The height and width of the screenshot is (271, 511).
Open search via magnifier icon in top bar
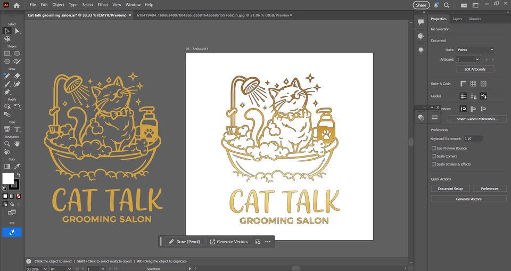pyautogui.click(x=447, y=5)
